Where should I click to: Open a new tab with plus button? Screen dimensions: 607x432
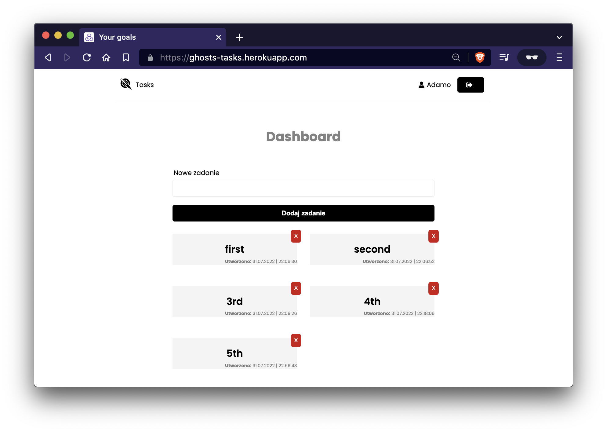[239, 37]
